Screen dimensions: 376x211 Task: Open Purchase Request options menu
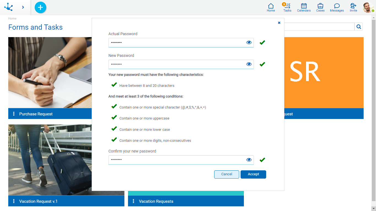click(x=14, y=114)
